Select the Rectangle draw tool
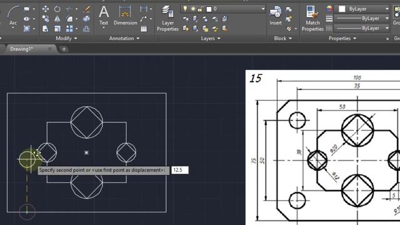Image resolution: width=400 pixels, height=225 pixels. tap(26, 9)
